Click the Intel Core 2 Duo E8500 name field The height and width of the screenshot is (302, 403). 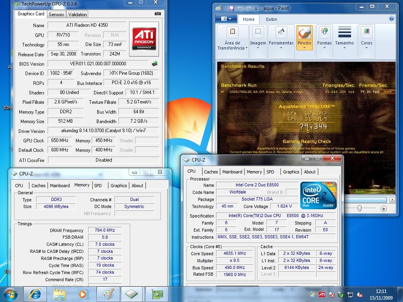tap(257, 185)
